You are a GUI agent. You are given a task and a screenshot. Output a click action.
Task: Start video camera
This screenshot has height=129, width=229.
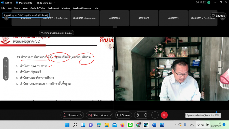(x=98, y=115)
